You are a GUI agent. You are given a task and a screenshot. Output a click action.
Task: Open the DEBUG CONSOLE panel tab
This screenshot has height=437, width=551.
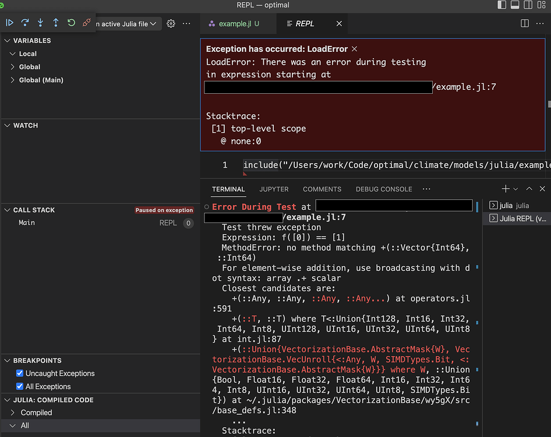pyautogui.click(x=383, y=189)
